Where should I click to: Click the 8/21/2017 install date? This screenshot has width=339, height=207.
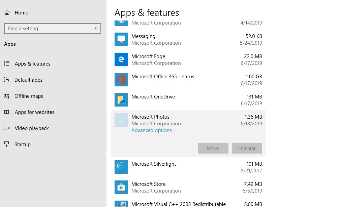tap(251, 171)
